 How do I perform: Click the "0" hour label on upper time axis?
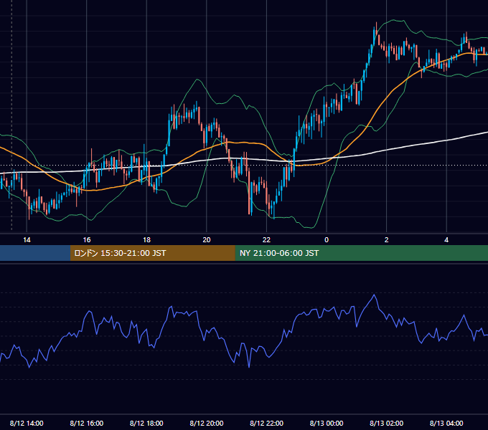click(x=327, y=239)
